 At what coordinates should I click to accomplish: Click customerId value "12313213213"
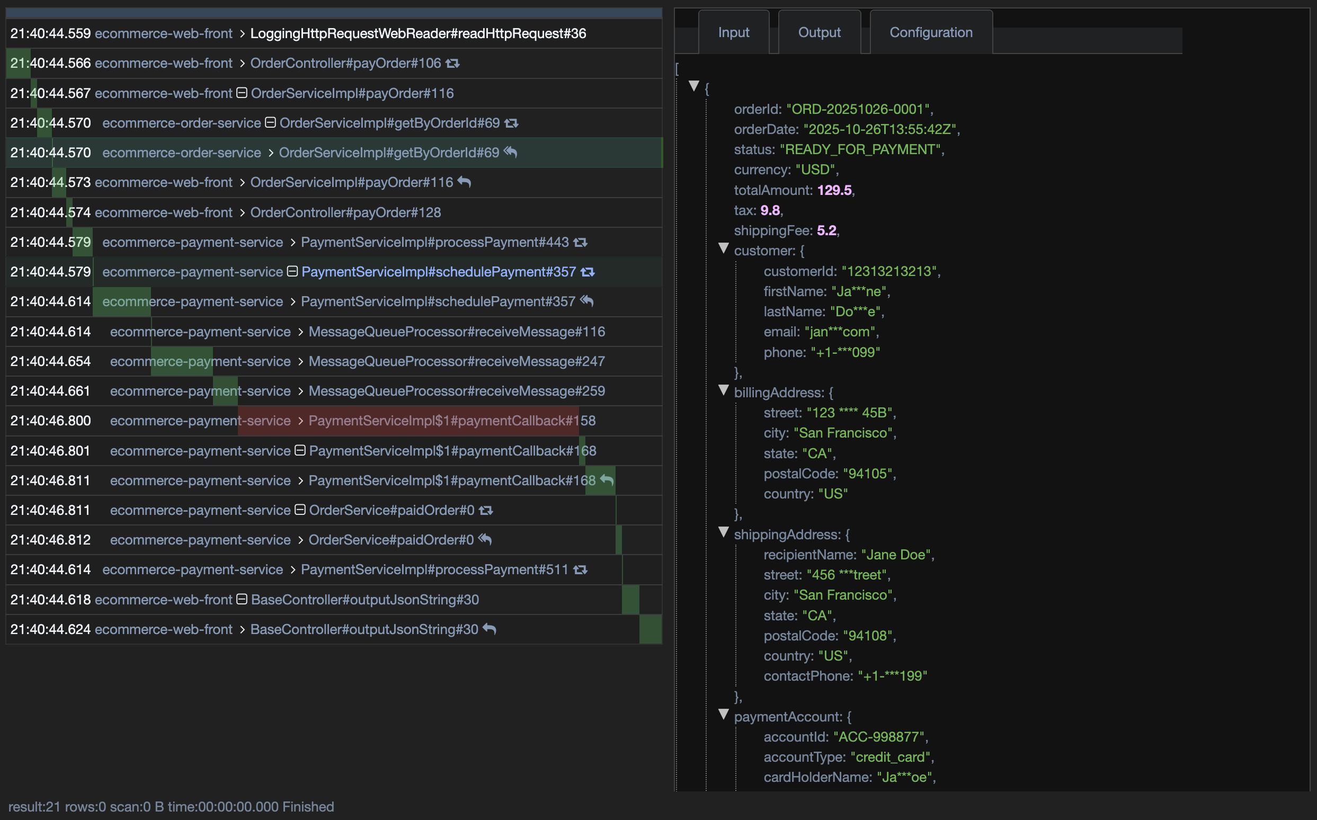click(x=888, y=271)
